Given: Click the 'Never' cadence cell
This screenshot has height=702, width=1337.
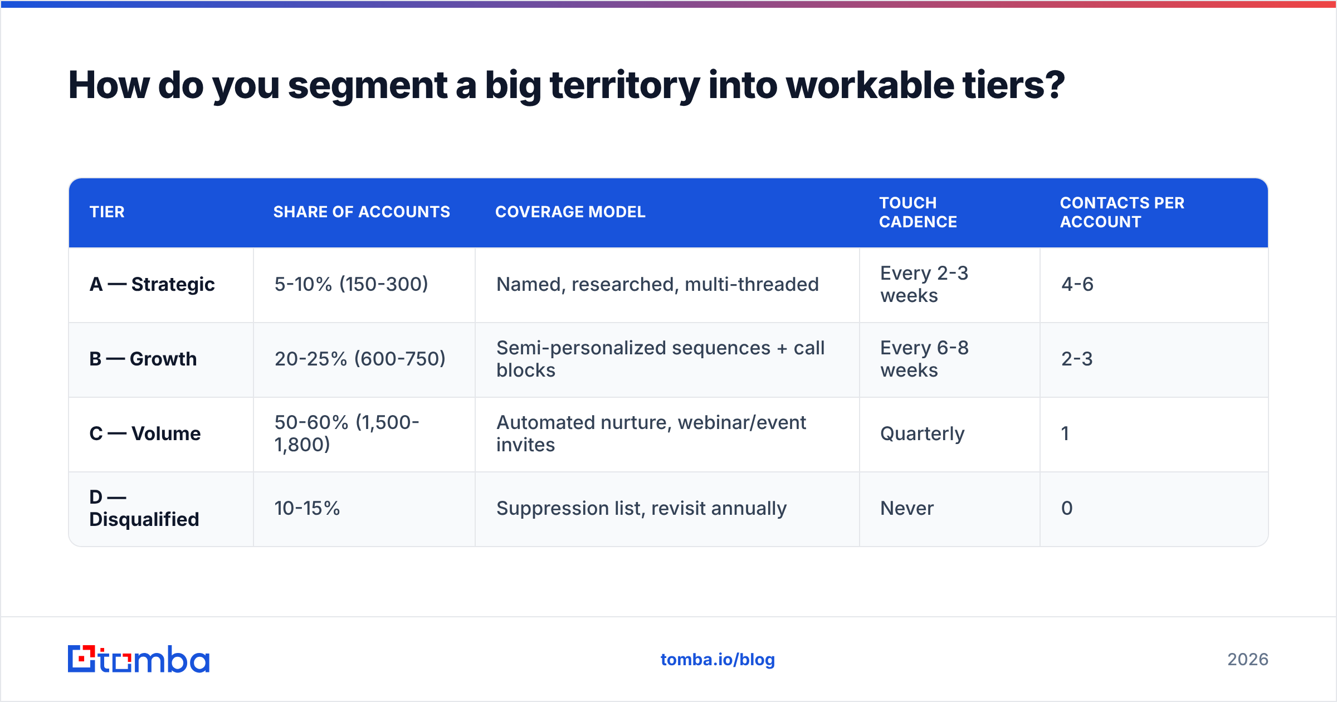Looking at the screenshot, I should click(x=950, y=509).
